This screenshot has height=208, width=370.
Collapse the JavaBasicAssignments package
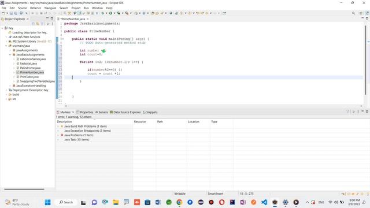[10, 55]
